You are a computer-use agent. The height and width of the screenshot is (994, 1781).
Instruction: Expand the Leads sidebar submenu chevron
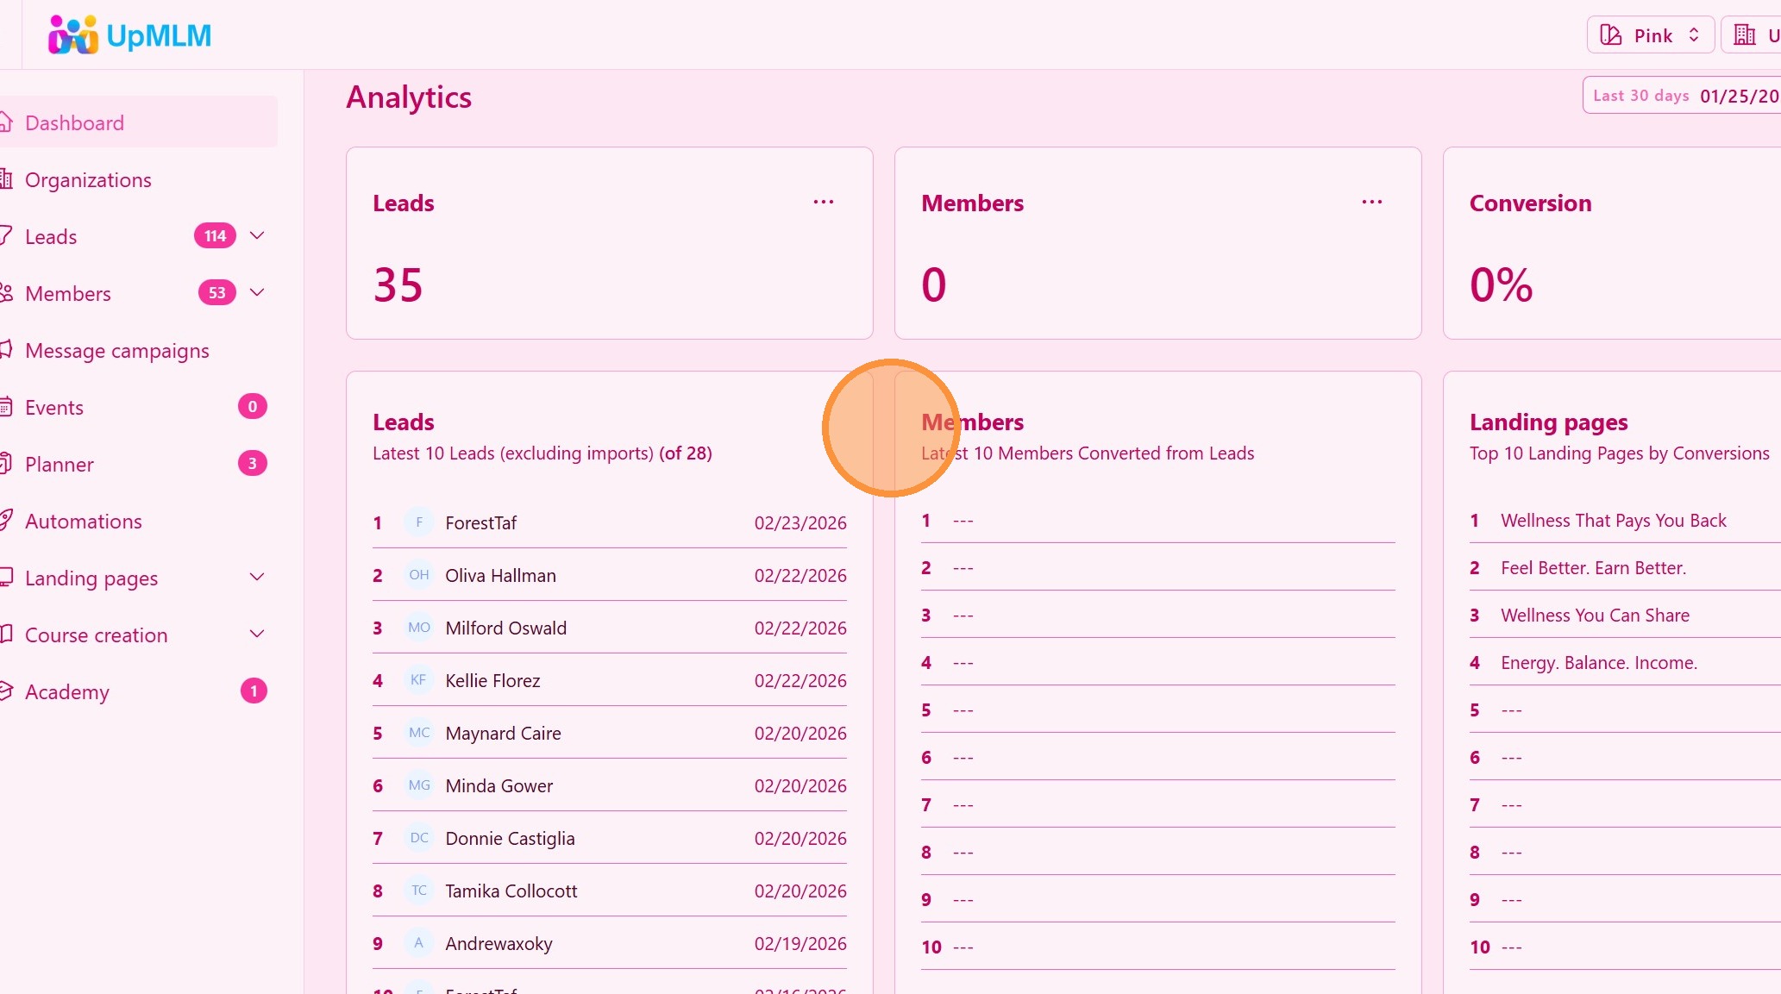pos(257,236)
